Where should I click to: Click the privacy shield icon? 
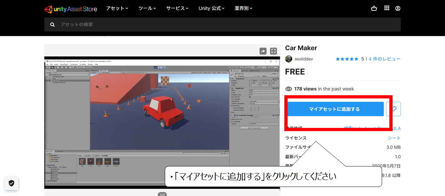[11, 183]
